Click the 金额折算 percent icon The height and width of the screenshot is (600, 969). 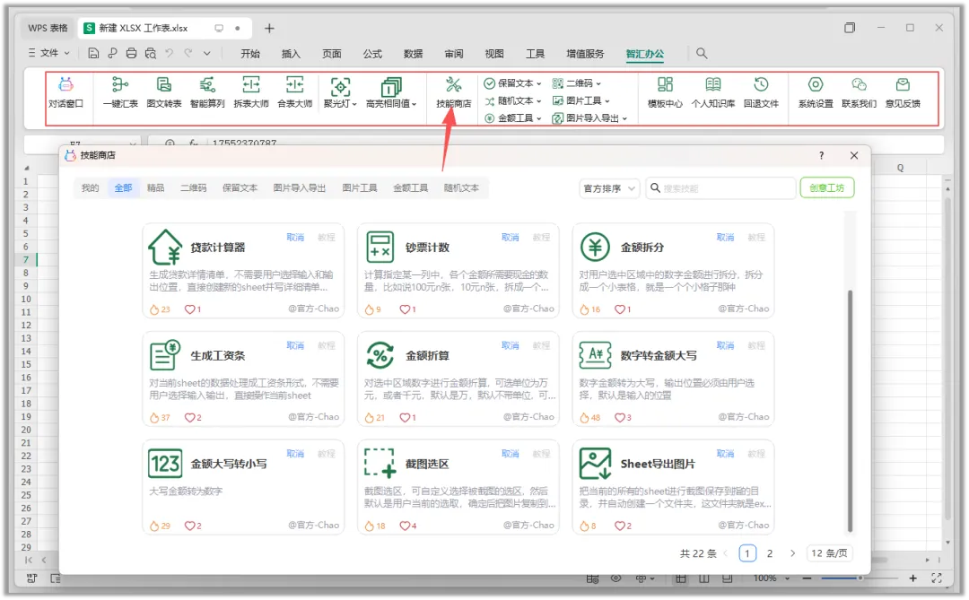[x=380, y=355]
